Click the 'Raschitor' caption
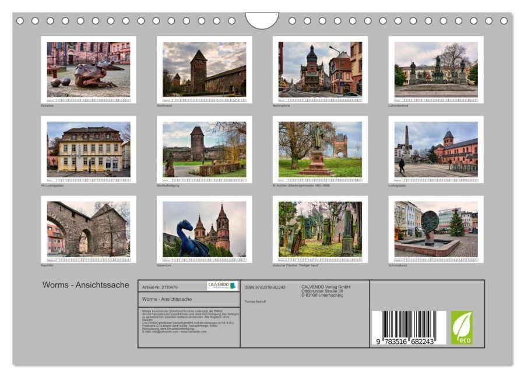Screen dimensions: 524x377 pyautogui.click(x=47, y=265)
